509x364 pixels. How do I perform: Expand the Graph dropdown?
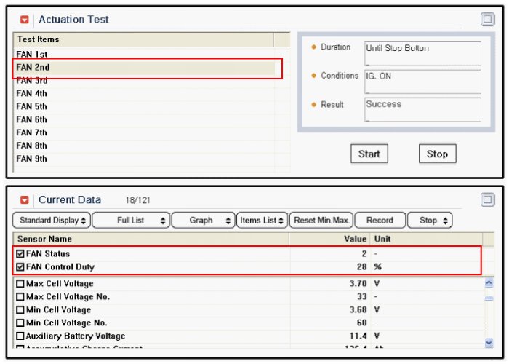[x=204, y=221]
